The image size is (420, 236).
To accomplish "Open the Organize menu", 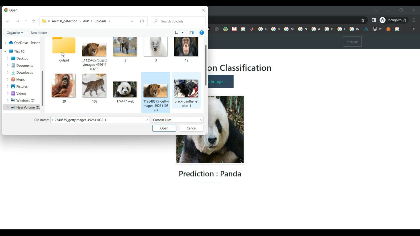I will coord(15,33).
